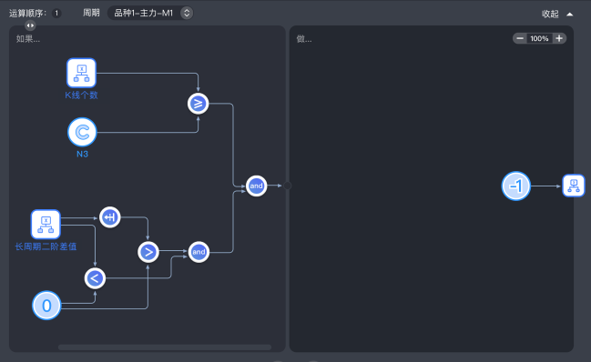Select the lower and logic node

(199, 252)
